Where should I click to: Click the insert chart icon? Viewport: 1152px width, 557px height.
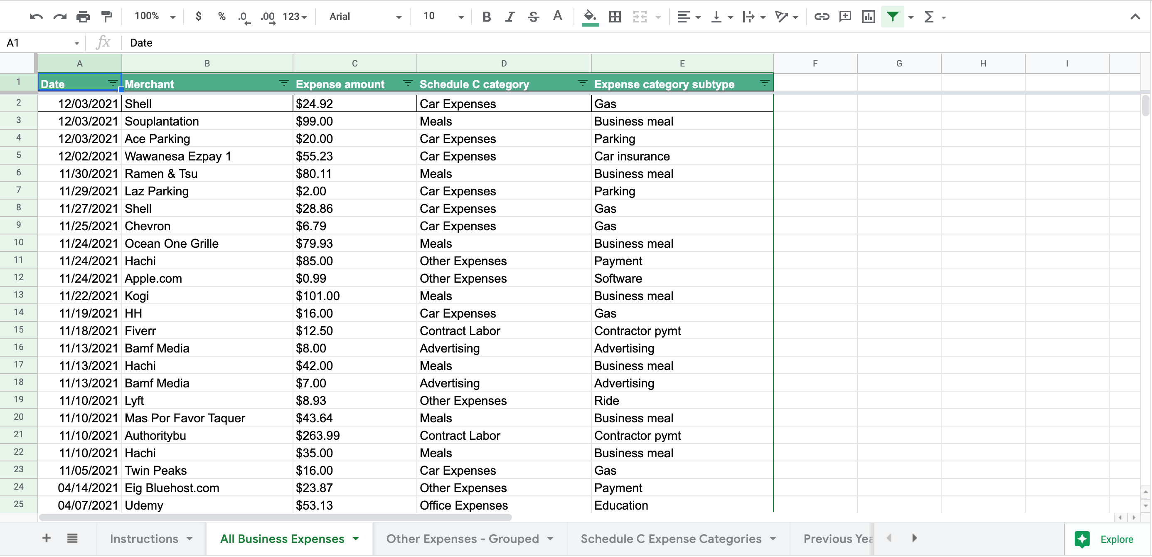click(x=868, y=17)
